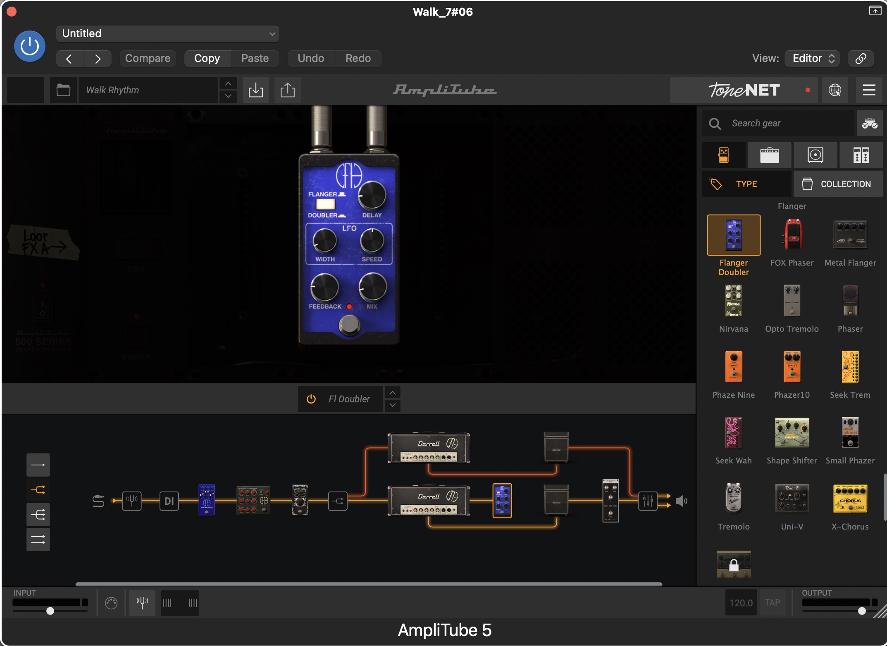The image size is (887, 646).
Task: Select next gear with Fl Doubler down chevron
Action: point(393,406)
